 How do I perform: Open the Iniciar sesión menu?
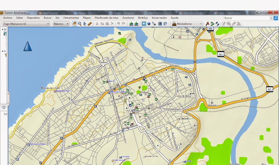[x=159, y=18]
